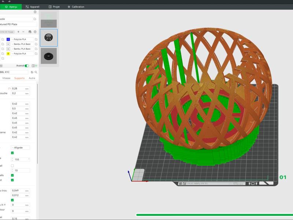Add a filament with the plus icon
The image size is (293, 220).
(x=19, y=32)
